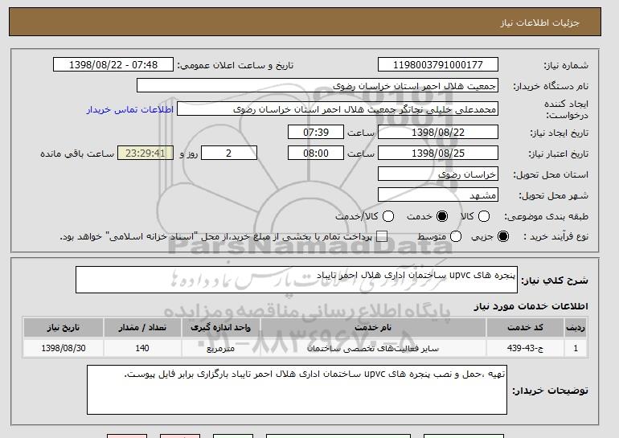Click service name سایر فعالیت‌های تخصصی ساختمان
Screen dimensions: 619x438
(x=373, y=349)
